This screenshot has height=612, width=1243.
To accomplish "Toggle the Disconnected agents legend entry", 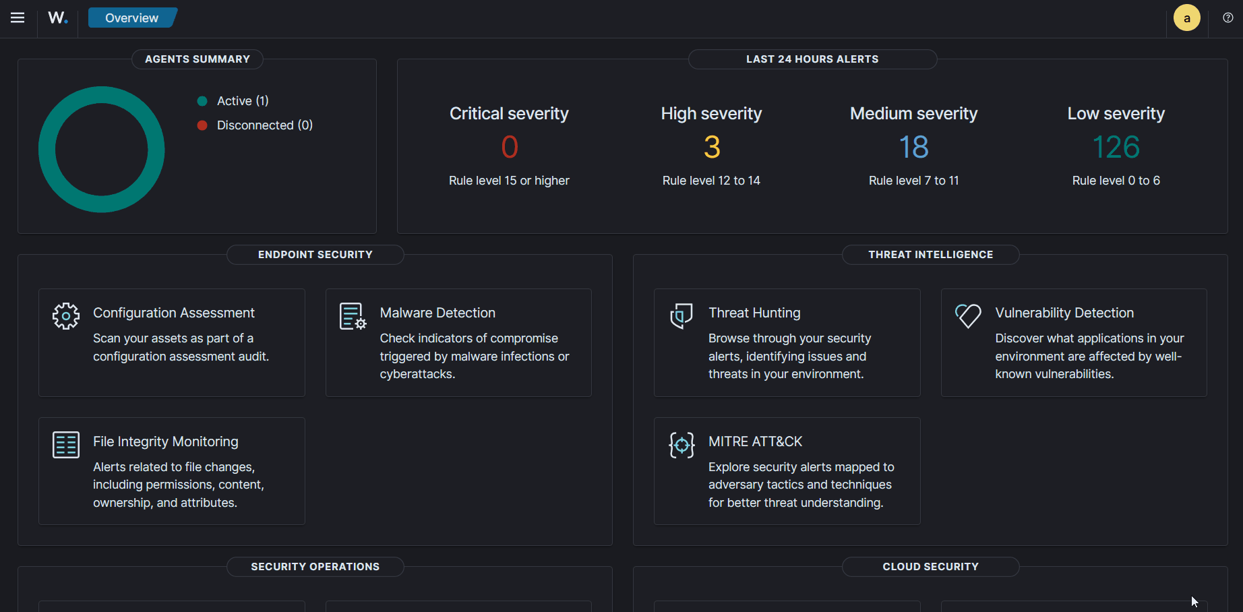I will click(x=264, y=125).
